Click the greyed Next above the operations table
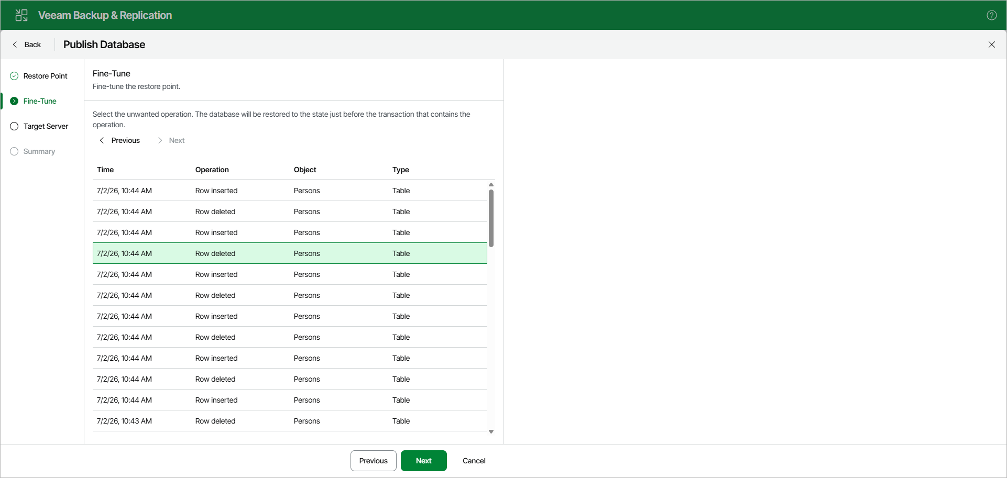1007x478 pixels. pyautogui.click(x=171, y=140)
